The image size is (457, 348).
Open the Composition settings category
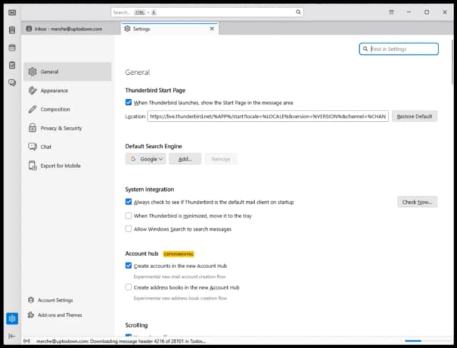tap(68, 109)
